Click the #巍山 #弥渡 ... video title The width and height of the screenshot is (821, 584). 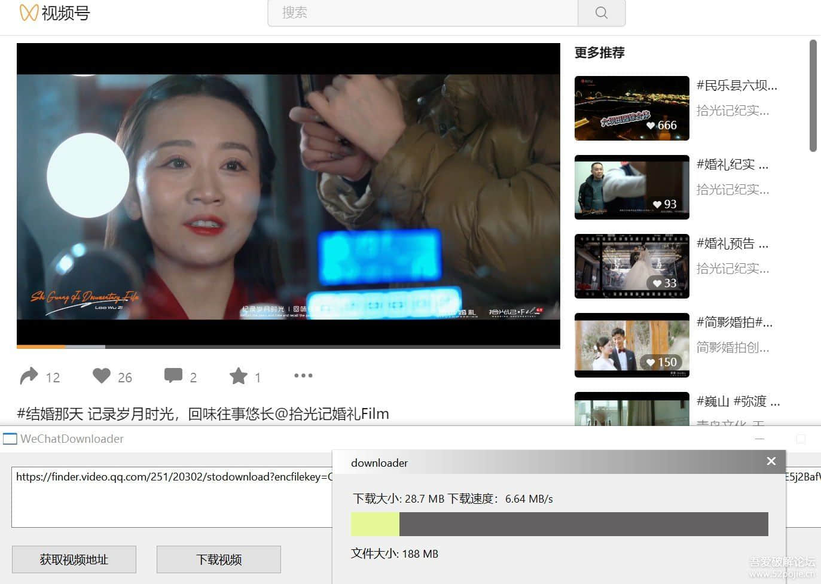pyautogui.click(x=738, y=401)
